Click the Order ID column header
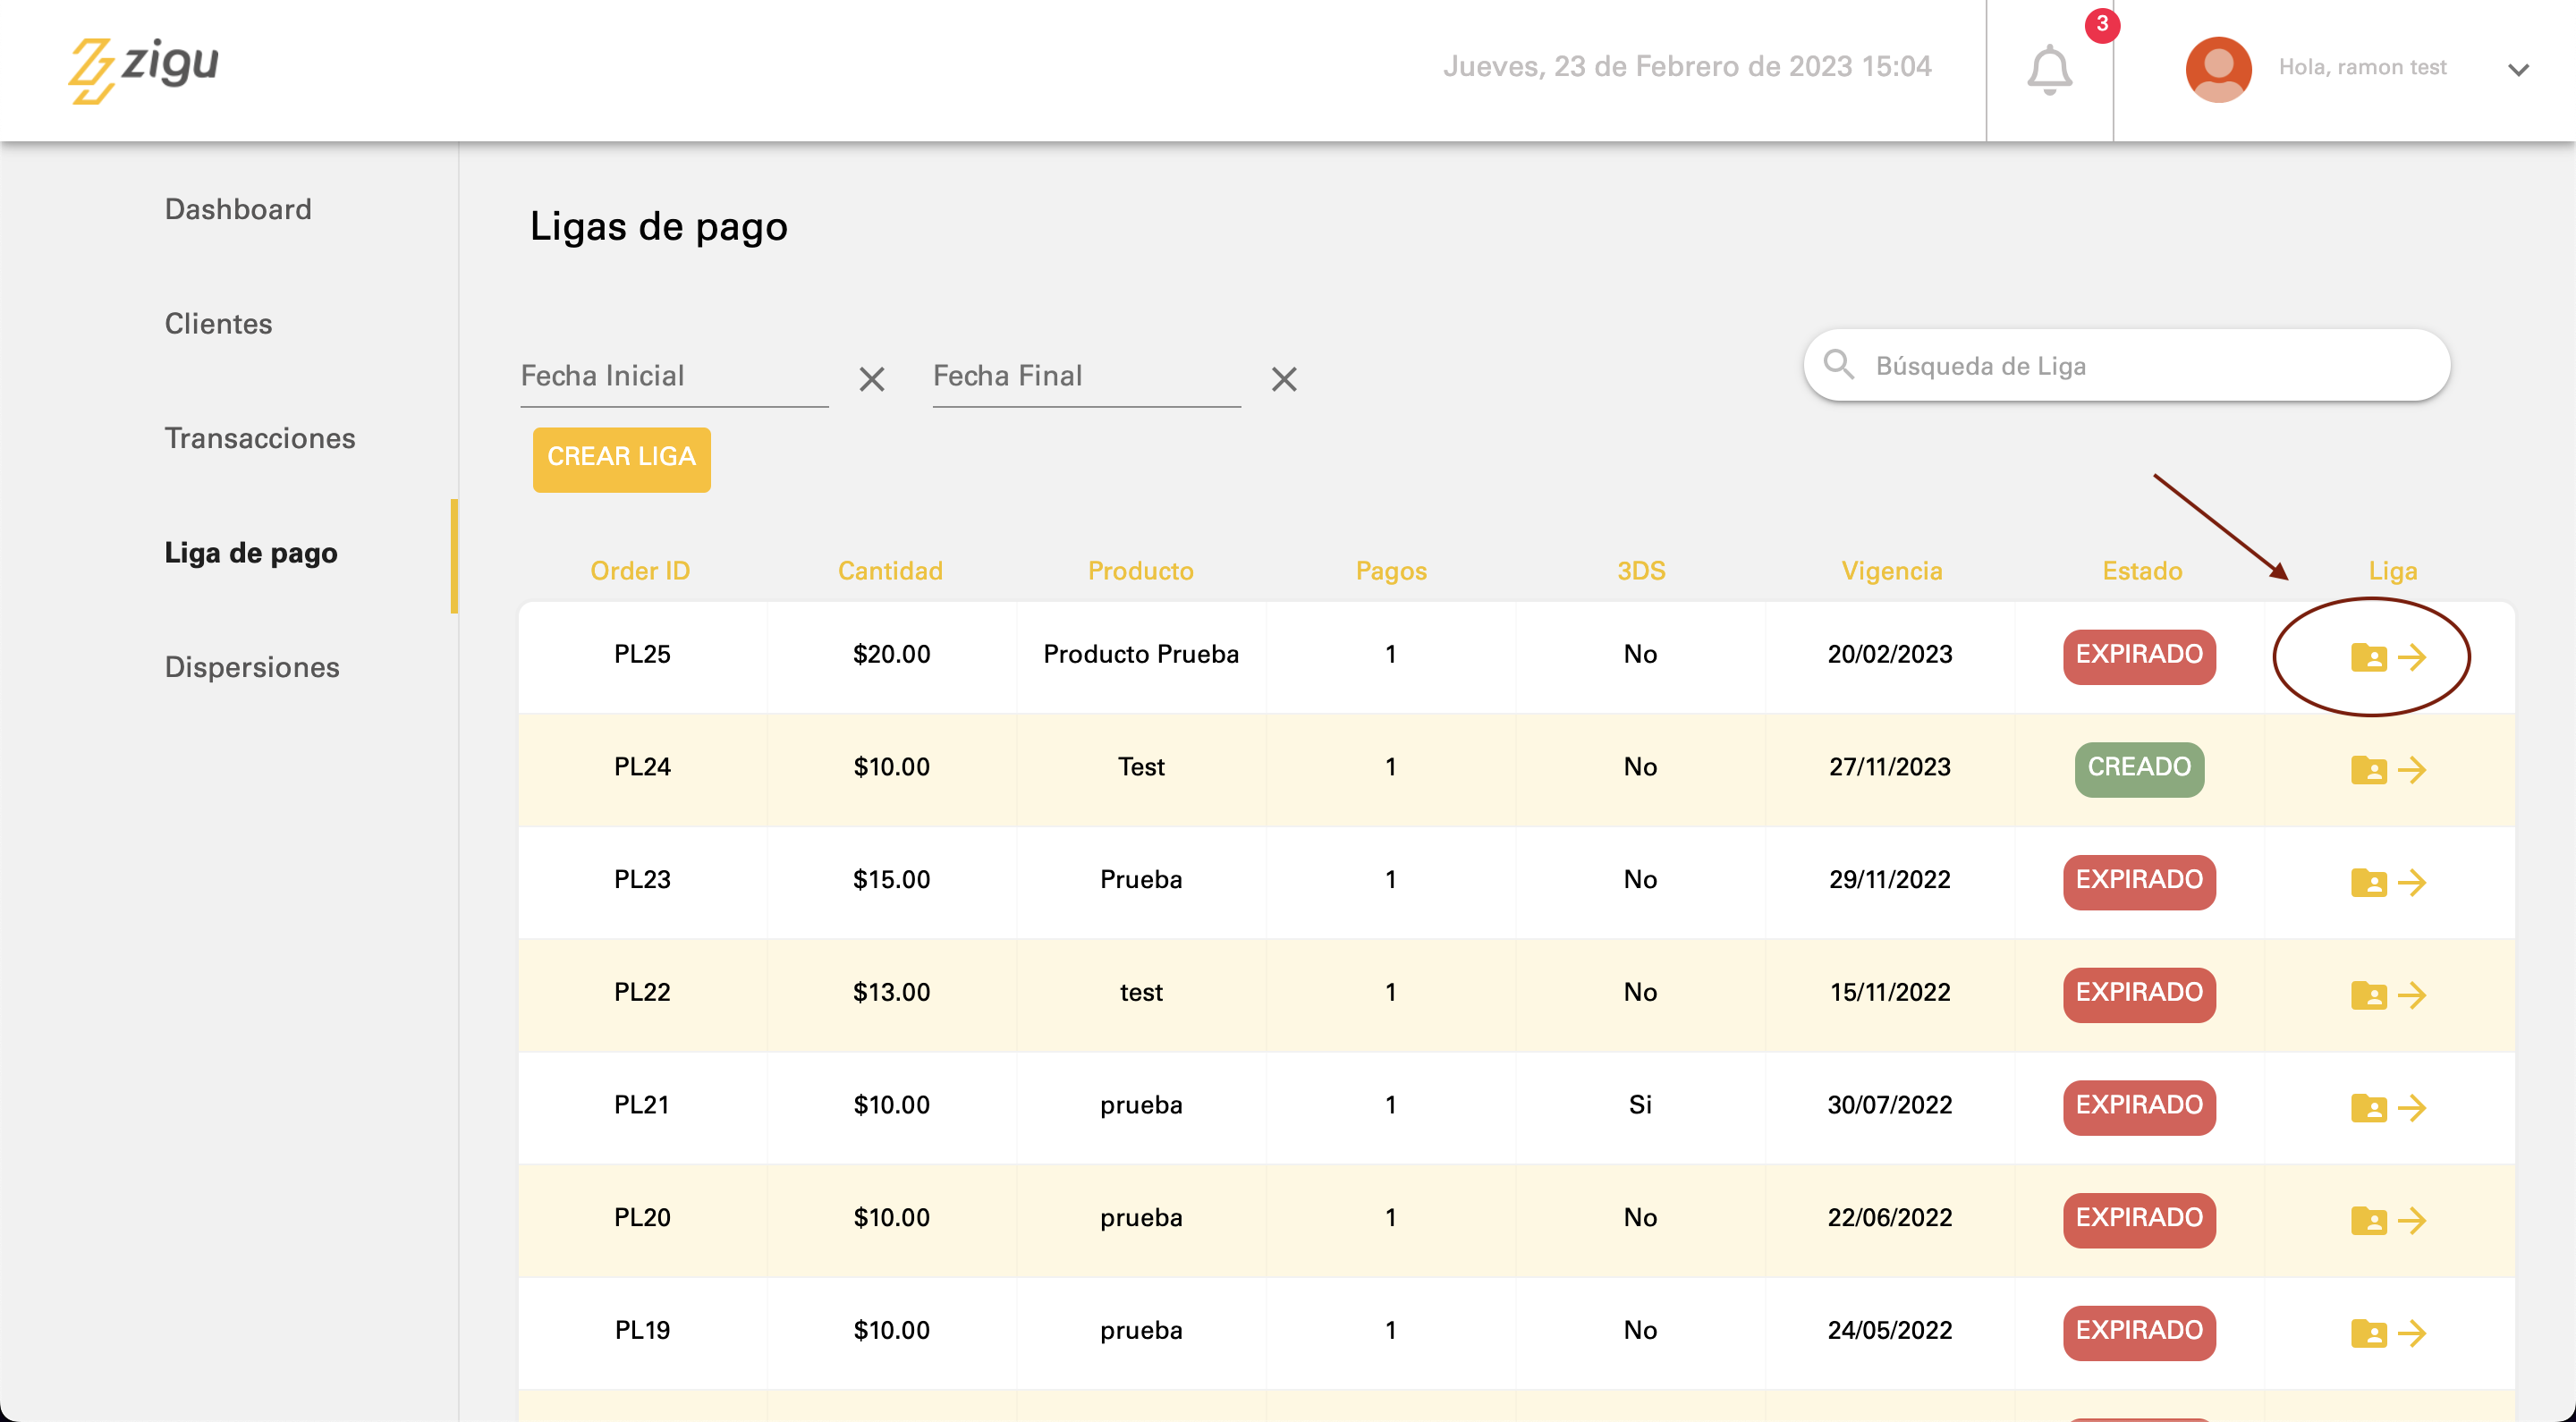The image size is (2576, 1422). point(640,571)
